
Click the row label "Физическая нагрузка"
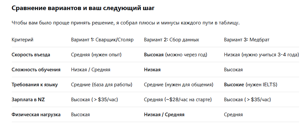click(36, 115)
